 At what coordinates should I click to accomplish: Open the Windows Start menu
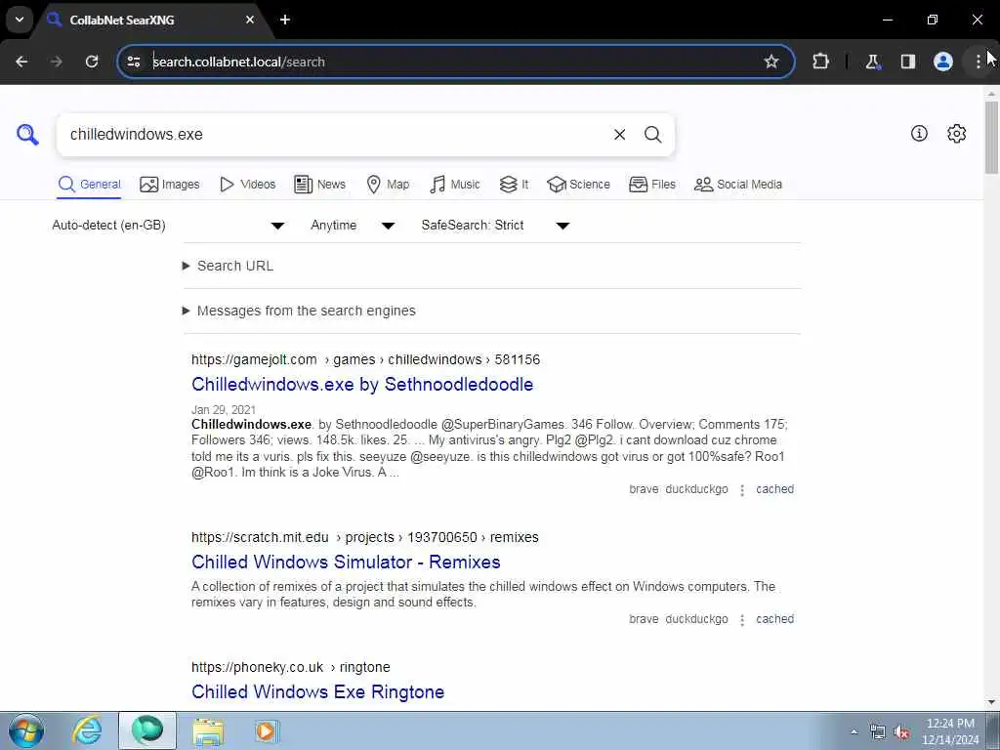pos(26,730)
